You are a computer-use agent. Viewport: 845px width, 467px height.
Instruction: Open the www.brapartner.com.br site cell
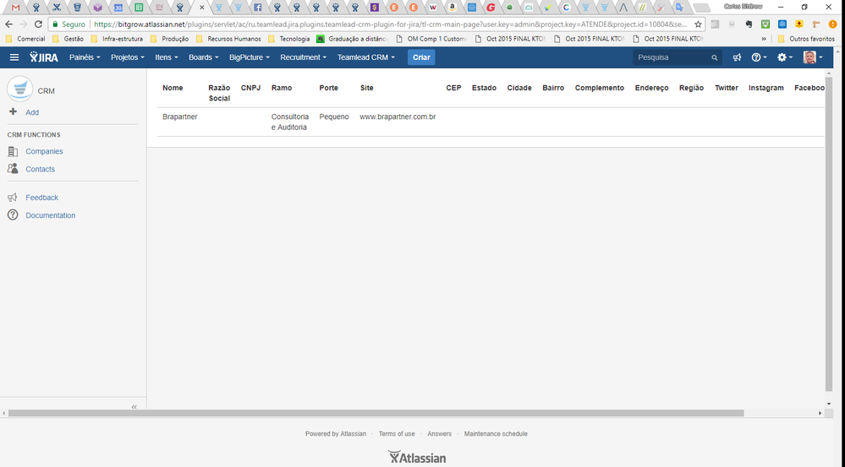point(398,117)
